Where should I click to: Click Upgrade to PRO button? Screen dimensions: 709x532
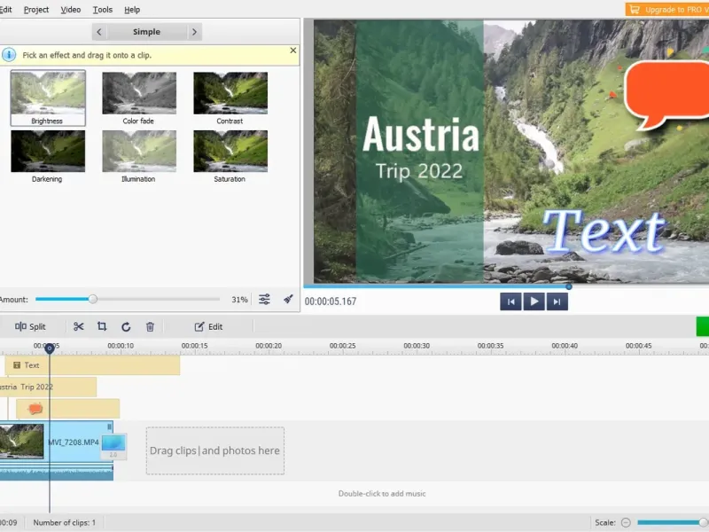[x=667, y=10]
